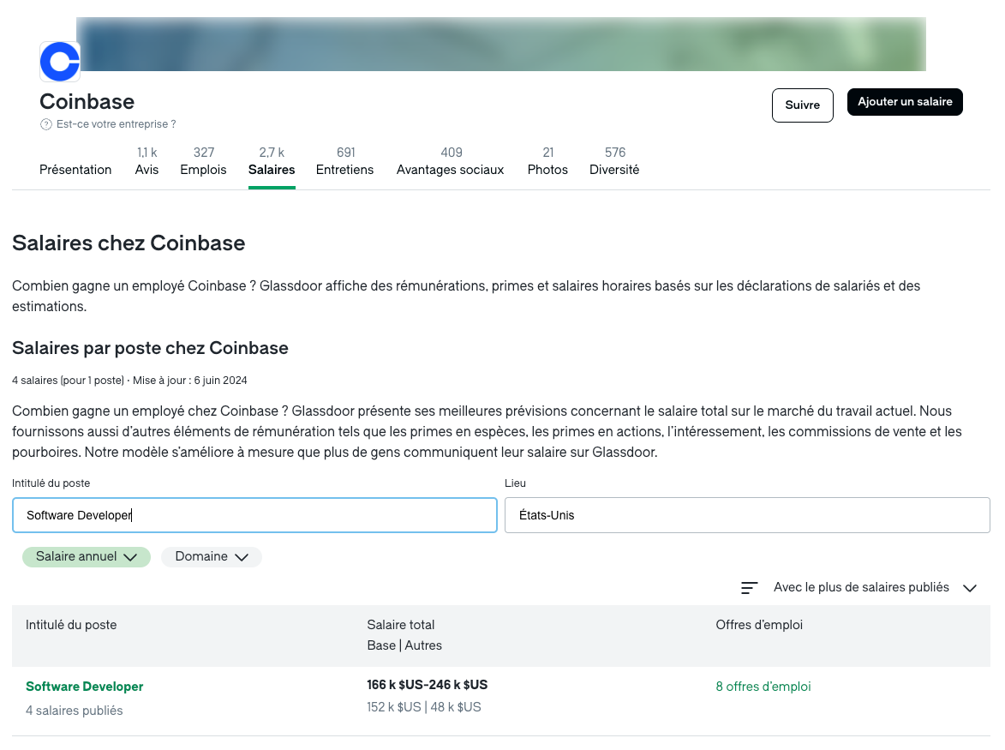Open the Photos tab
The image size is (1005, 750).
click(548, 161)
